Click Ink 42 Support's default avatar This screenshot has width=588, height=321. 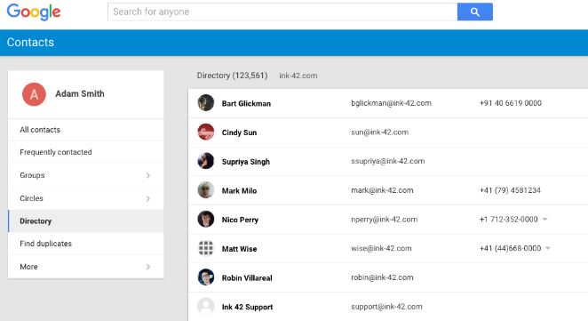pos(206,307)
